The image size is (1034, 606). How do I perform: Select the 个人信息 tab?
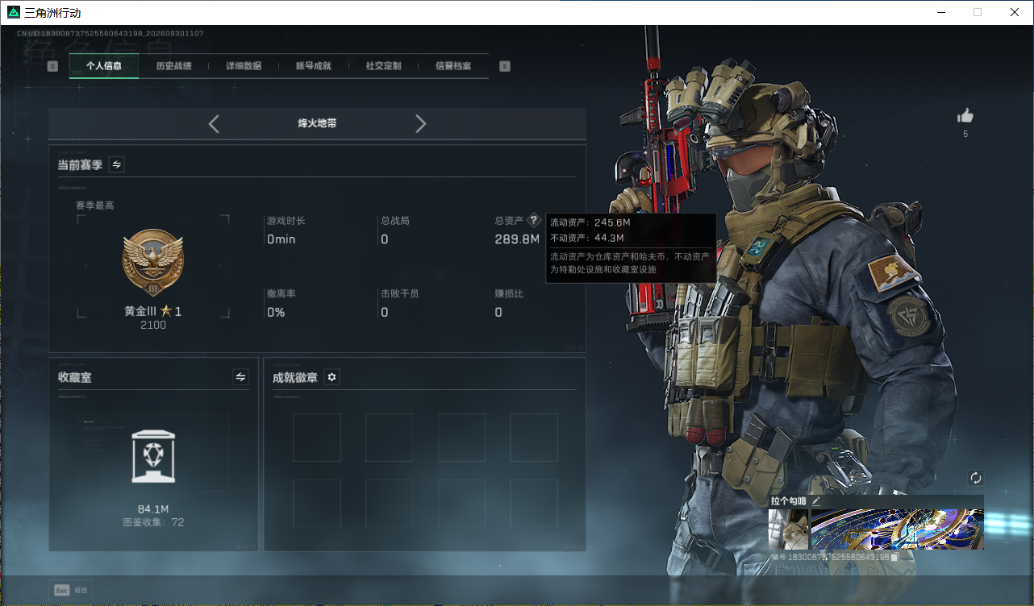click(104, 66)
